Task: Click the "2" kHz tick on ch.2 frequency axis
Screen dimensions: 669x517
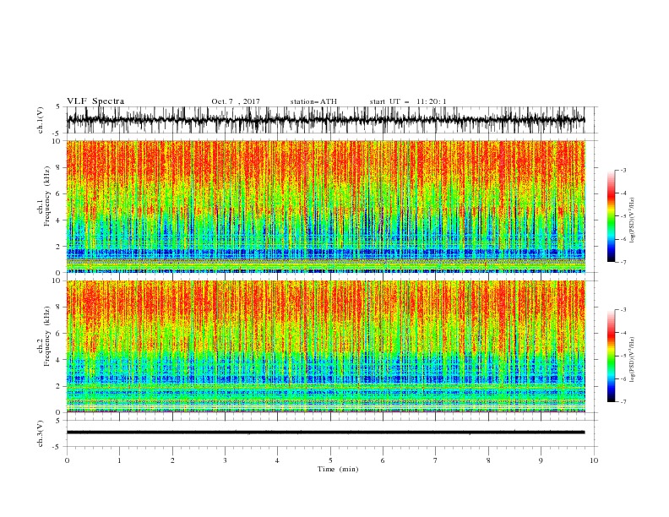Action: pyautogui.click(x=58, y=386)
